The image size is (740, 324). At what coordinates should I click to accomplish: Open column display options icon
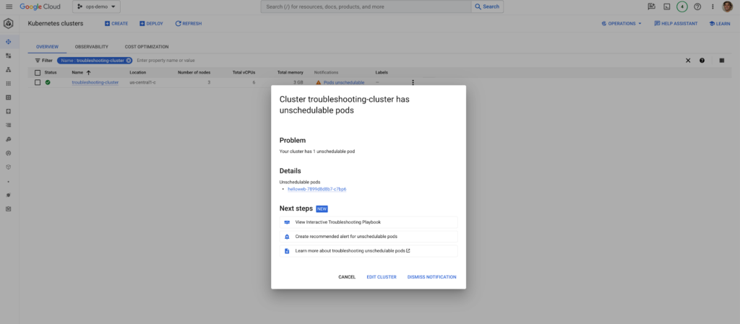click(721, 61)
